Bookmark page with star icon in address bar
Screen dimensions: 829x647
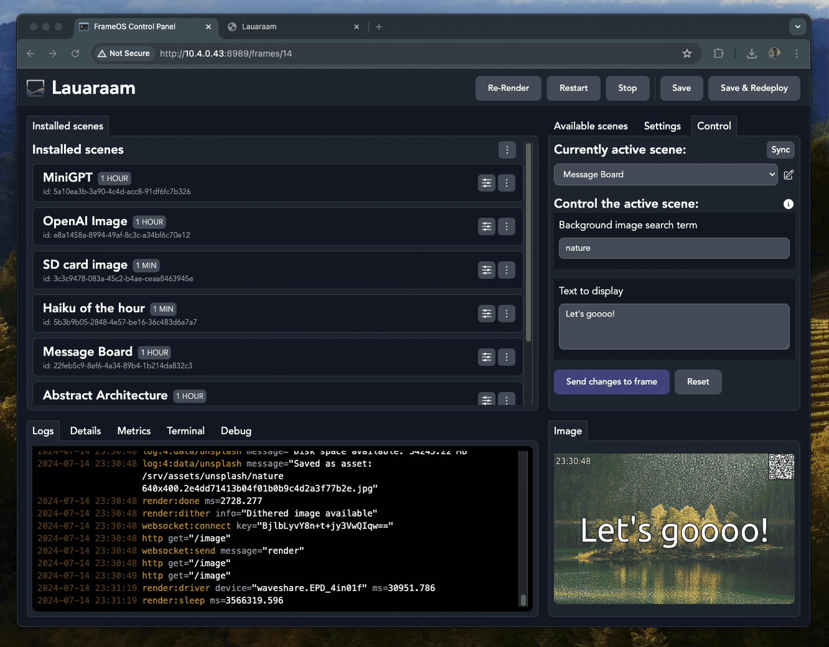point(687,53)
